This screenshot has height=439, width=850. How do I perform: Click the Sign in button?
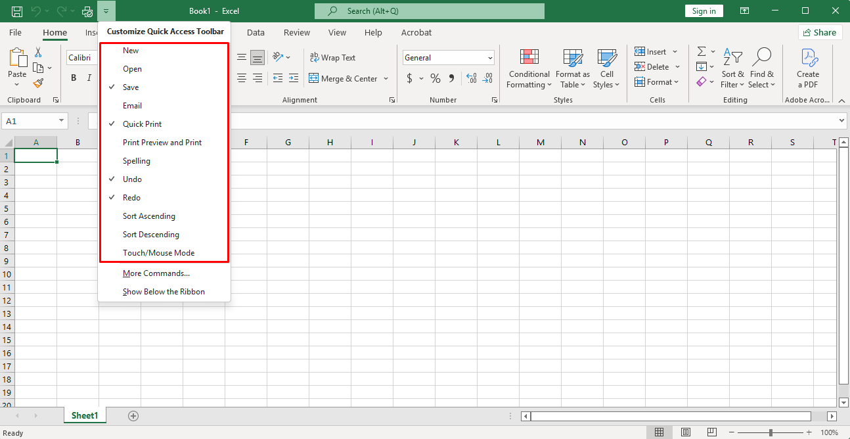click(x=704, y=11)
